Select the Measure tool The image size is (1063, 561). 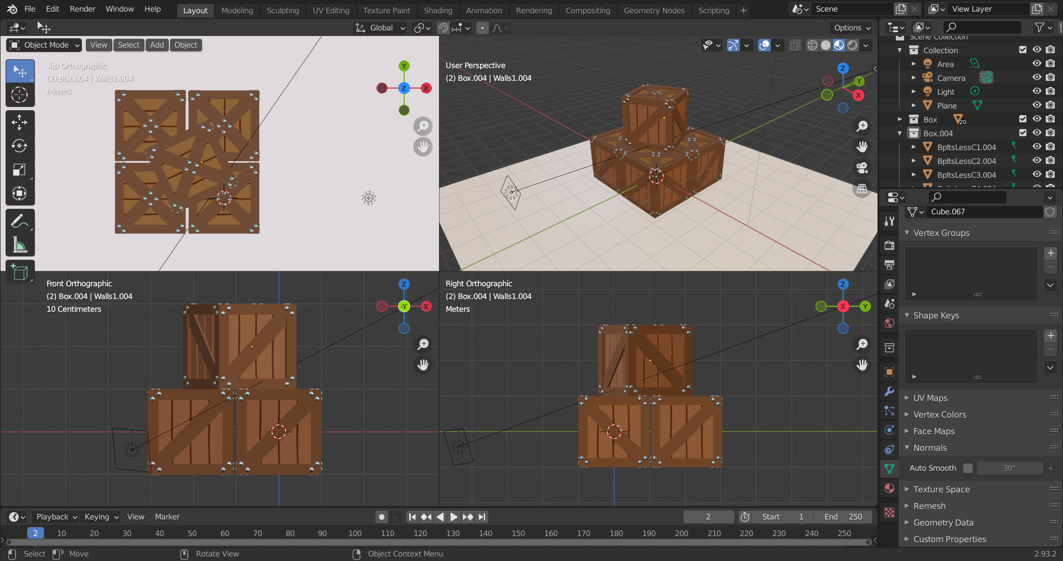pyautogui.click(x=20, y=245)
